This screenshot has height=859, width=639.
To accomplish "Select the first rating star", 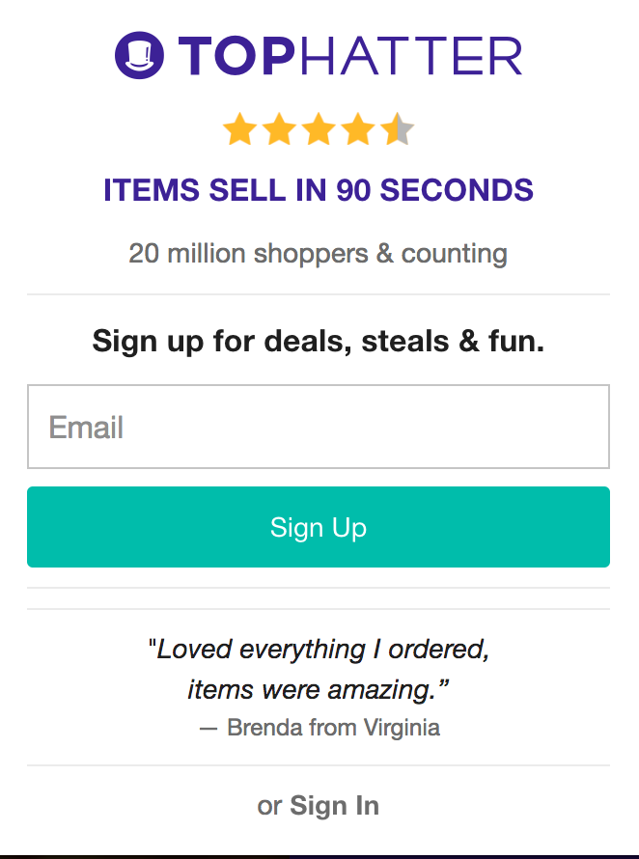I will click(x=238, y=130).
